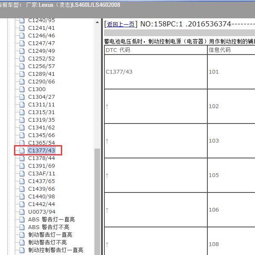Select DTC entry C1437/65
Viewport: 255px width, 255px height.
tap(41, 181)
